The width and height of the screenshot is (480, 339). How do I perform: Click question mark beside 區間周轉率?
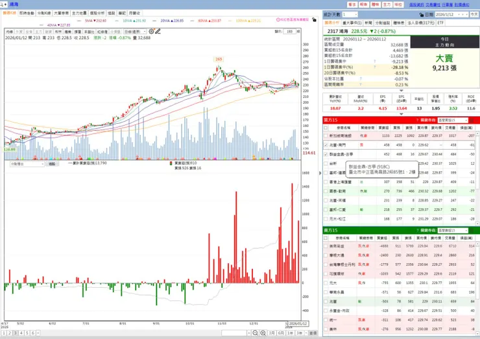360,84
